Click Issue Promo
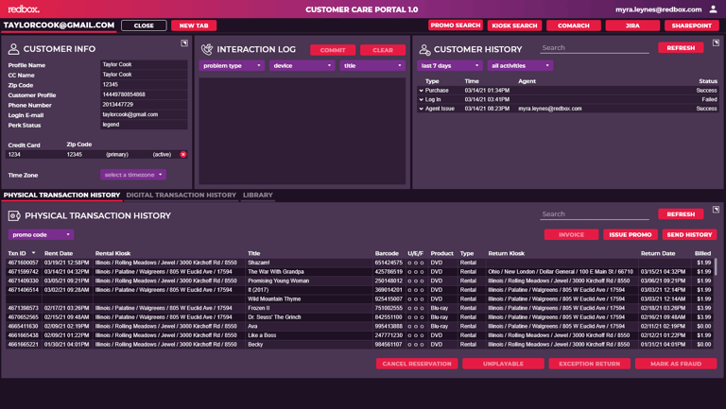Screen dimensions: 726x409 [631, 234]
